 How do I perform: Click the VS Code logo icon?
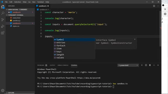(x=2, y=2)
